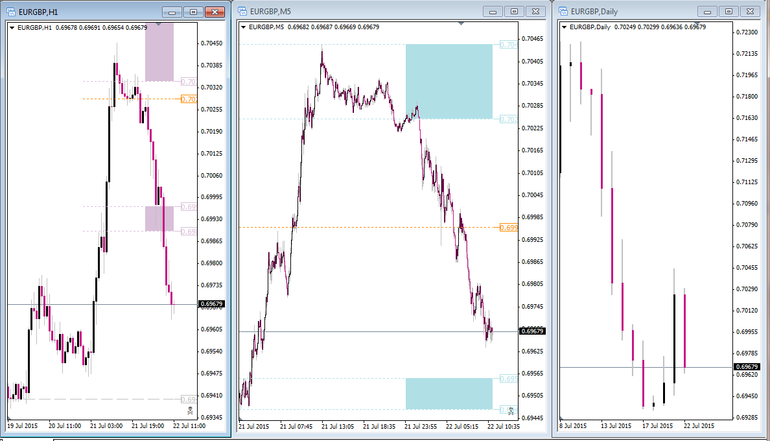Expand the EURGBP,Daily chart header arrow
Viewport: 770px width, 441px height.
click(564, 27)
